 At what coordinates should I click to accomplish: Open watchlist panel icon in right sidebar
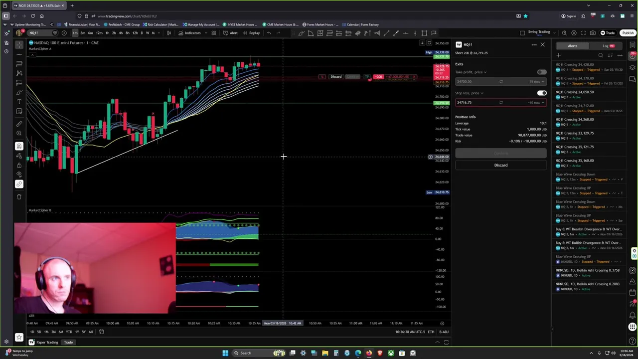pyautogui.click(x=633, y=45)
